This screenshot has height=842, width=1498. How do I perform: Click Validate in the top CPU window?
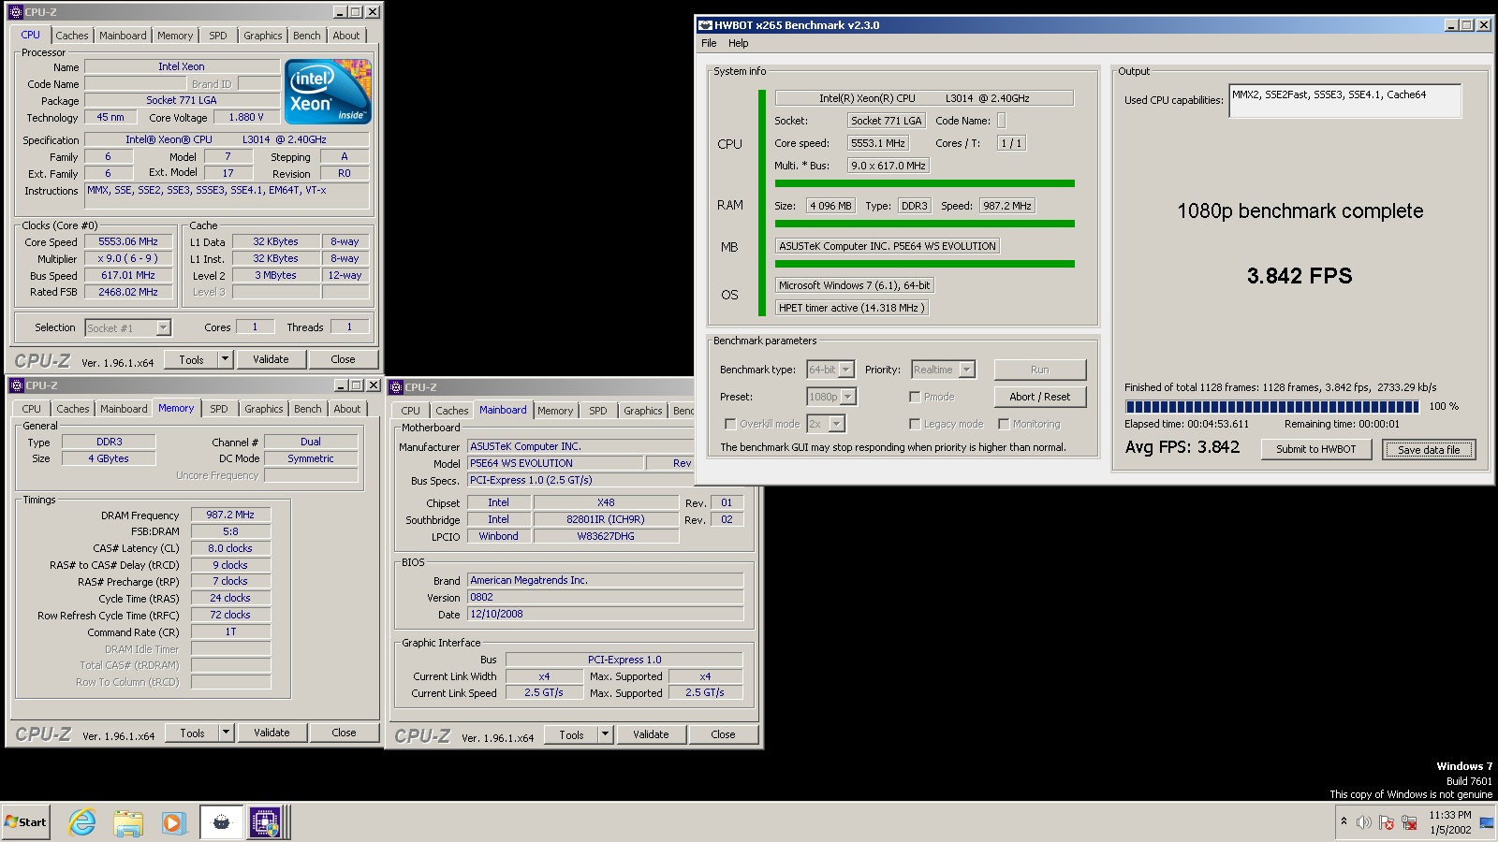pos(271,359)
